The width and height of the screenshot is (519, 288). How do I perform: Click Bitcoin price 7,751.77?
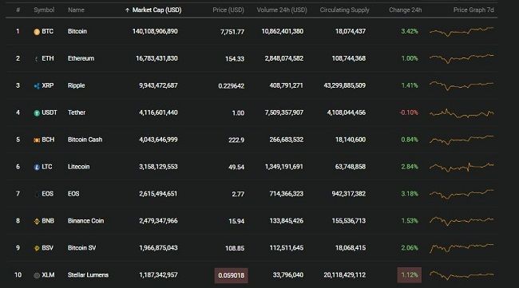click(232, 32)
